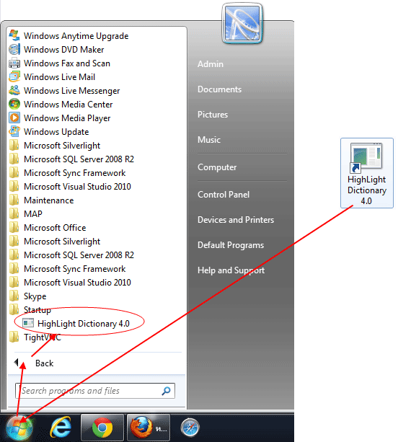Launch Internet Explorer from taskbar
The width and height of the screenshot is (411, 442).
61,428
